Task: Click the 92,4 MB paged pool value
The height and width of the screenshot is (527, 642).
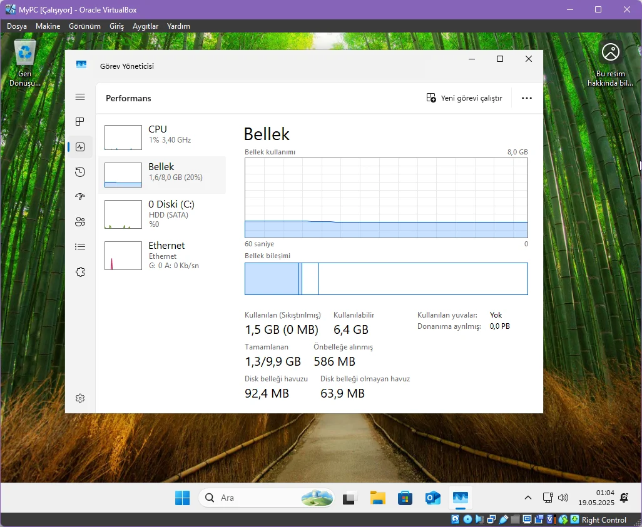Action: 267,394
